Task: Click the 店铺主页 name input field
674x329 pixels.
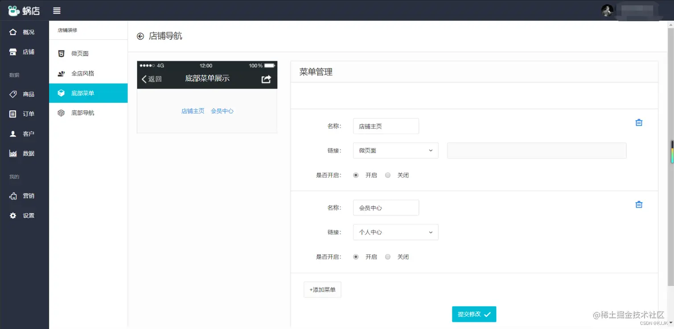Action: coord(386,126)
